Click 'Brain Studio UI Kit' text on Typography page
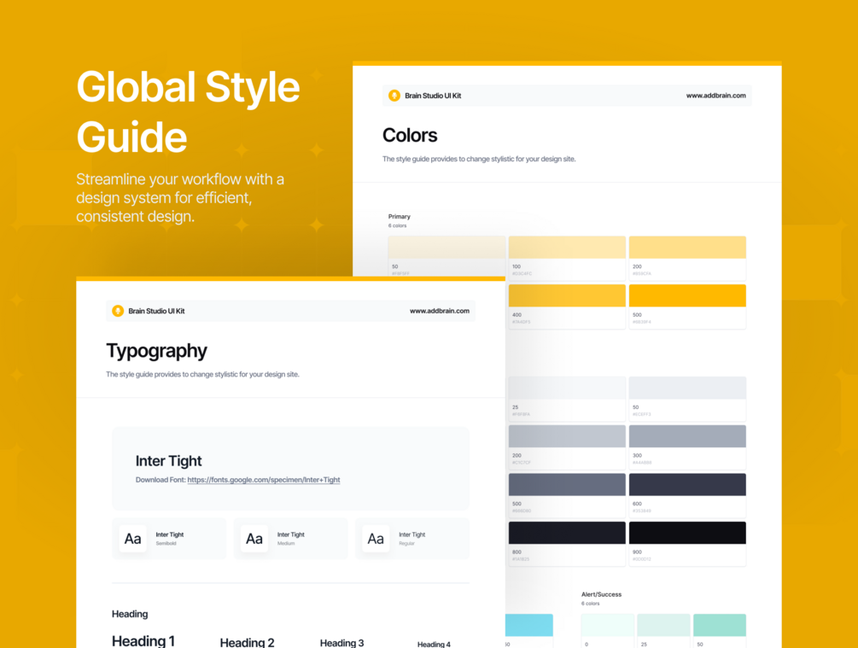 156,311
